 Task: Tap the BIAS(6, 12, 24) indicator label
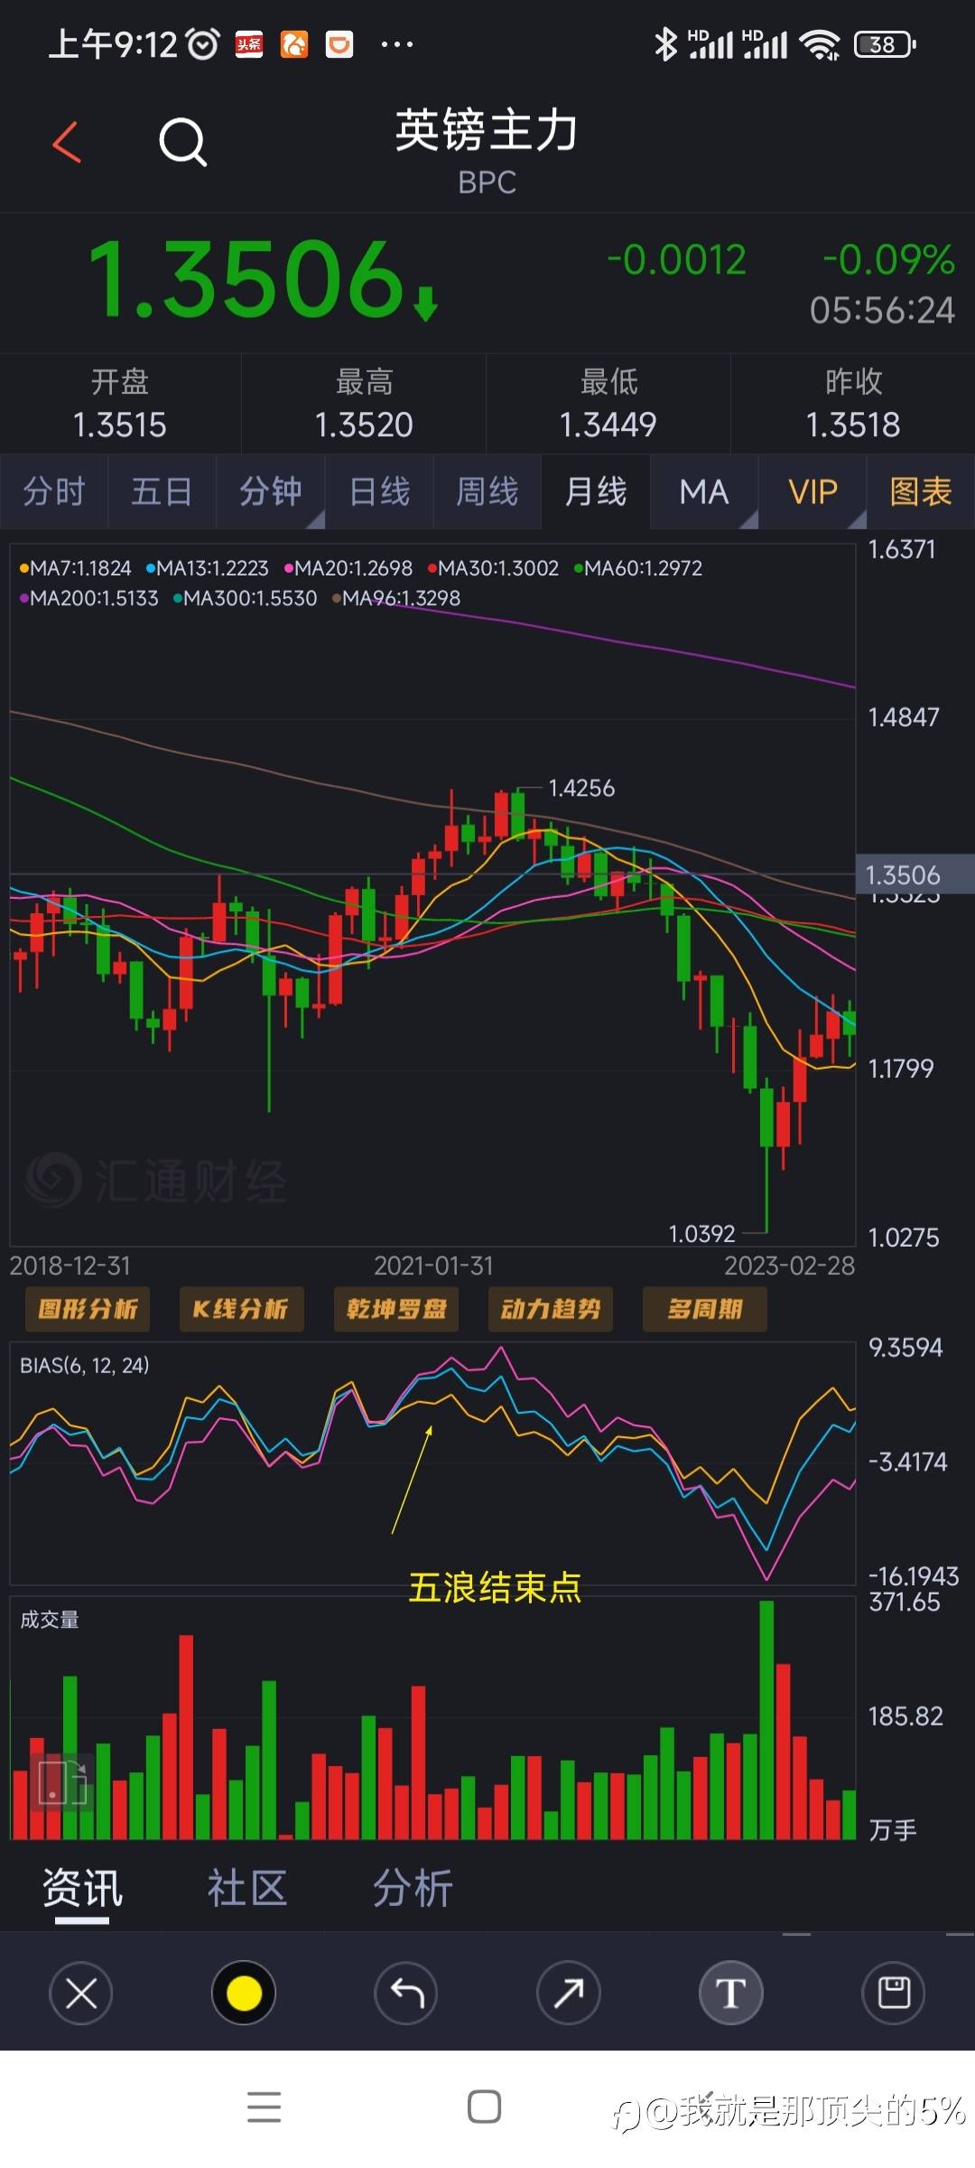click(85, 1365)
